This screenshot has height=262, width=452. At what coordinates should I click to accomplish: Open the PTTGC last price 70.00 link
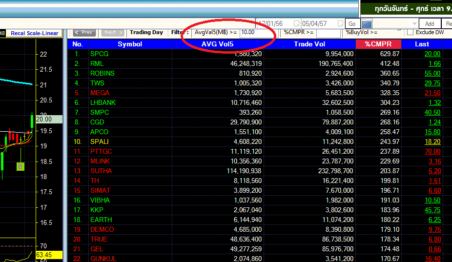coord(432,152)
